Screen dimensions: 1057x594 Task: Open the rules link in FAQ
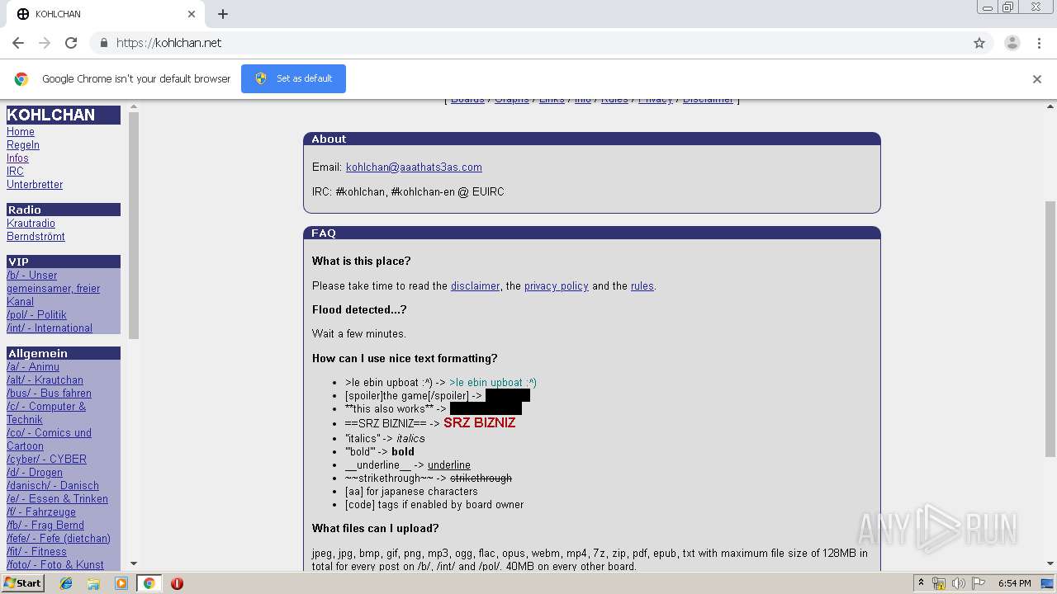coord(642,286)
